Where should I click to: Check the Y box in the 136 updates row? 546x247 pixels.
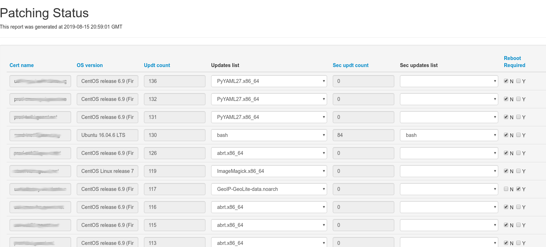pyautogui.click(x=518, y=81)
